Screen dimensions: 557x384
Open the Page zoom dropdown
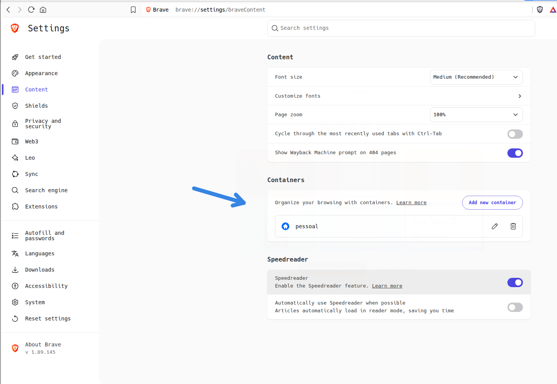click(x=476, y=115)
